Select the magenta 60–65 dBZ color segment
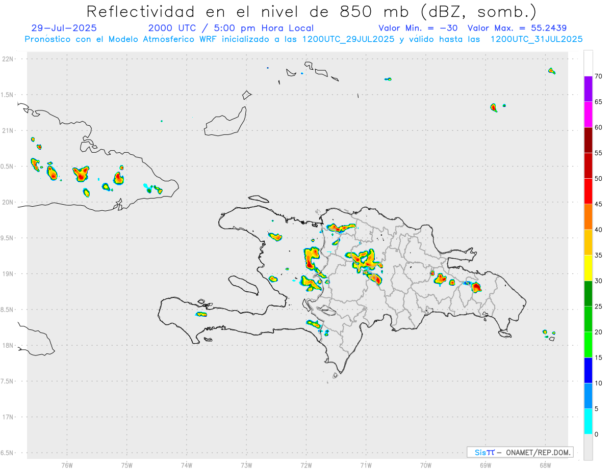The height and width of the screenshot is (472, 612). pyautogui.click(x=588, y=115)
